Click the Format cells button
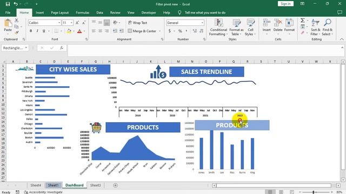The image size is (346, 194). [x=289, y=27]
